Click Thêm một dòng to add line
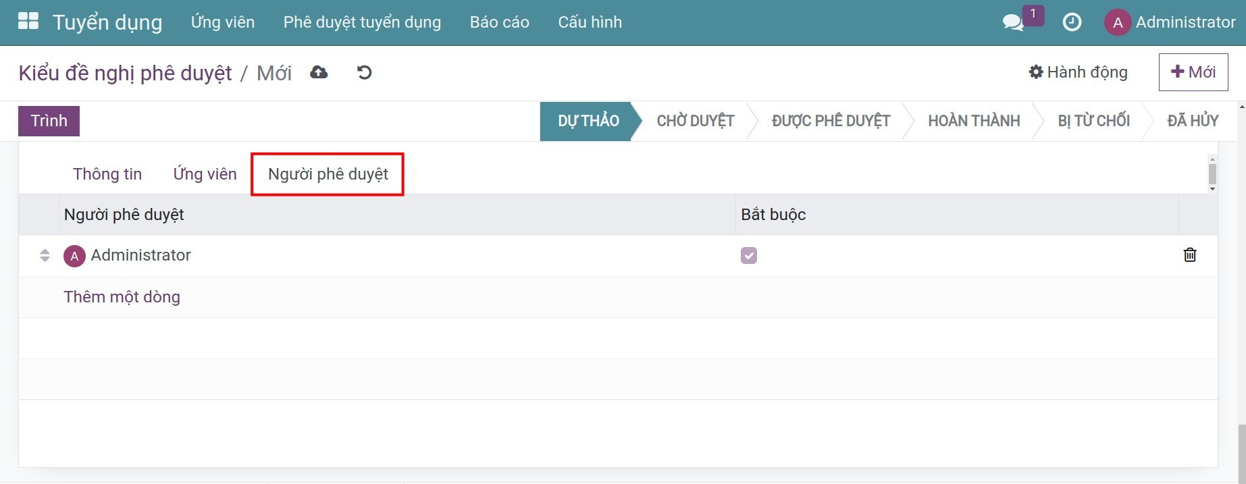Screen dimensions: 1246x484 coord(122,297)
